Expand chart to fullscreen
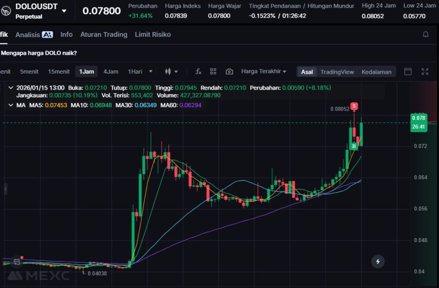The image size is (439, 288). click(425, 72)
